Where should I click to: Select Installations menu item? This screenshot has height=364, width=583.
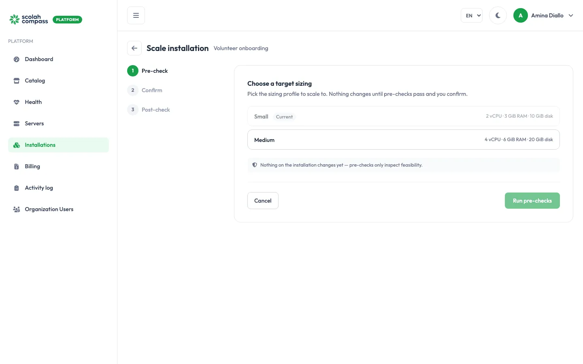(x=58, y=145)
